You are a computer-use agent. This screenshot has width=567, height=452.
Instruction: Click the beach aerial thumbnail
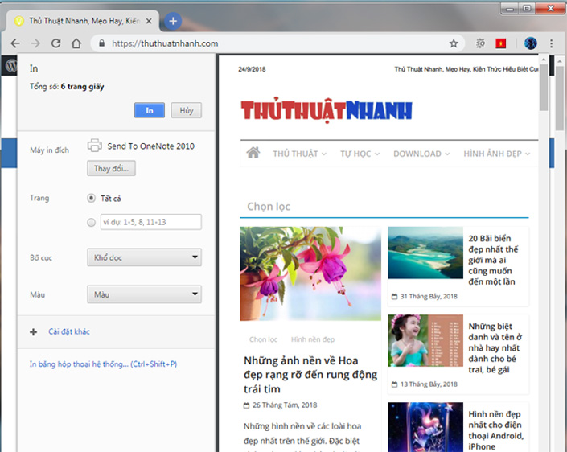point(425,253)
